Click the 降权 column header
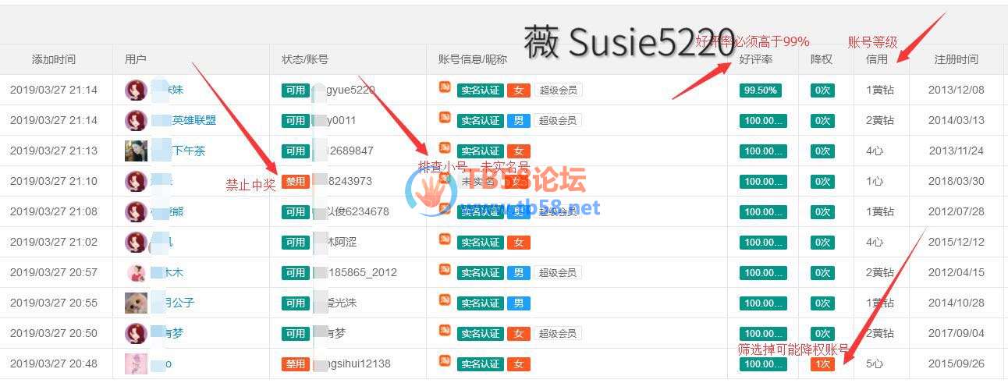The image size is (1008, 383). [x=822, y=59]
